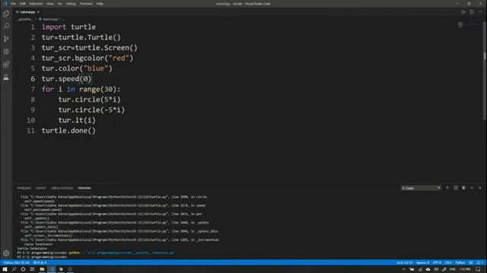
Task: Open the View menu
Action: (50, 4)
